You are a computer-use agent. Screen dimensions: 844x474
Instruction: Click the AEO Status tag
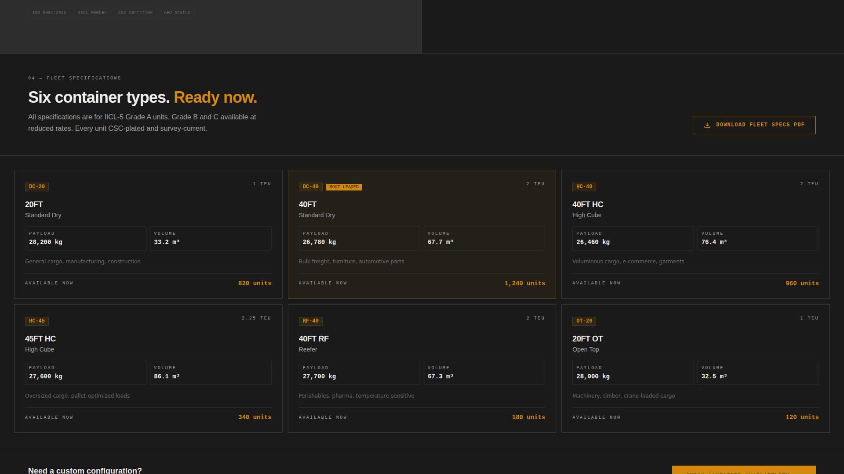coord(177,13)
